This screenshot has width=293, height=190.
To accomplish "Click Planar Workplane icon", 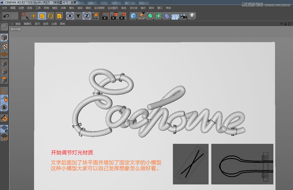I will coord(4,137).
